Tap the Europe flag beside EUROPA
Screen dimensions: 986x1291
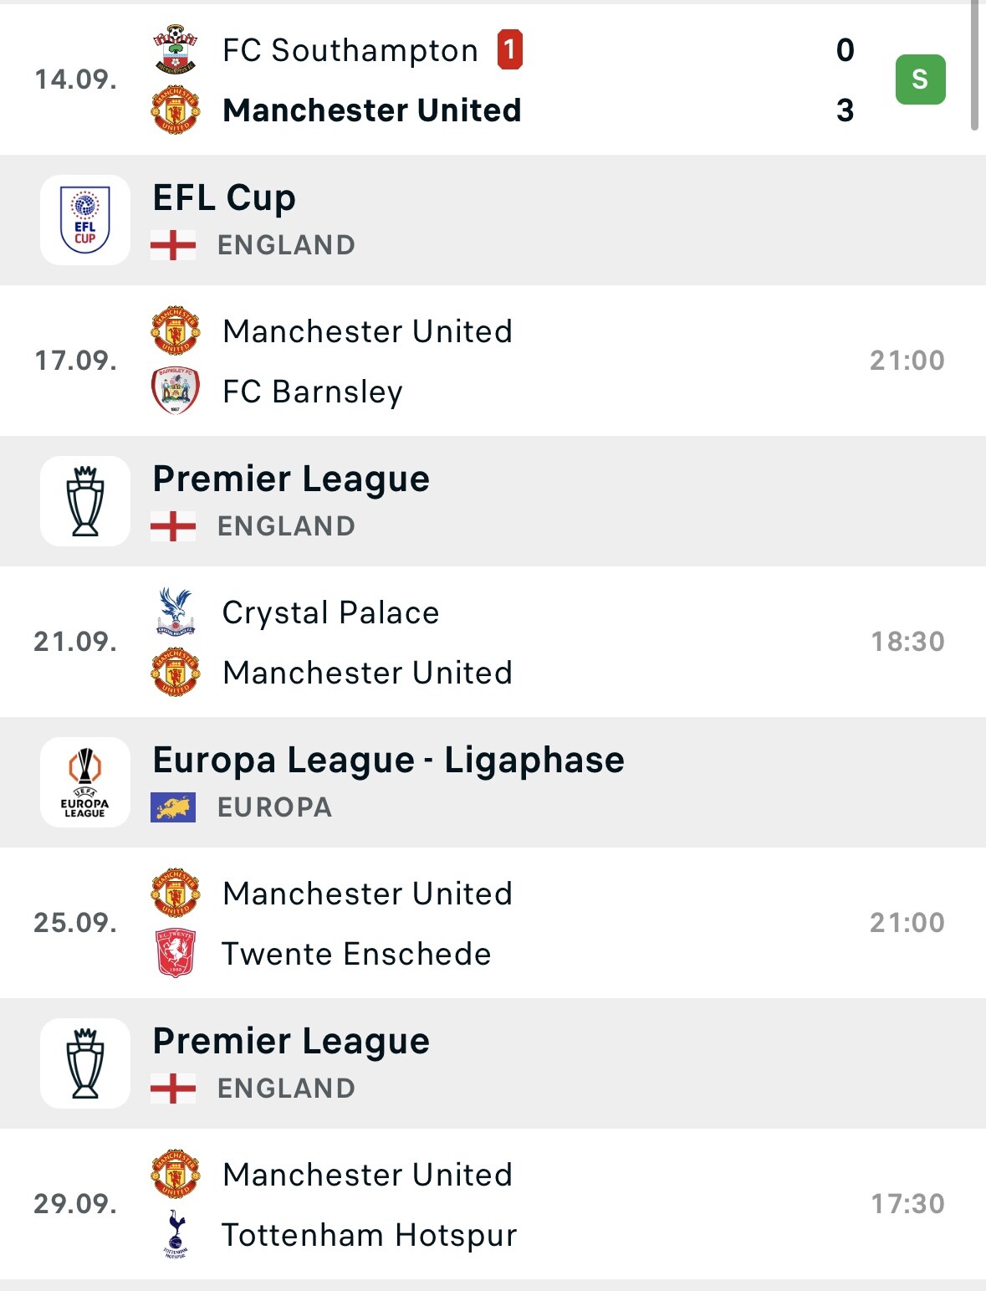(173, 807)
